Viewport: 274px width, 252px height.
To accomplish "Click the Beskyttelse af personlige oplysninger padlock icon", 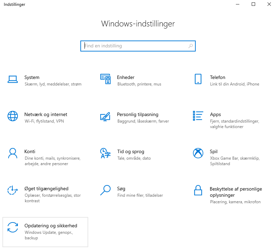I will [198, 190].
